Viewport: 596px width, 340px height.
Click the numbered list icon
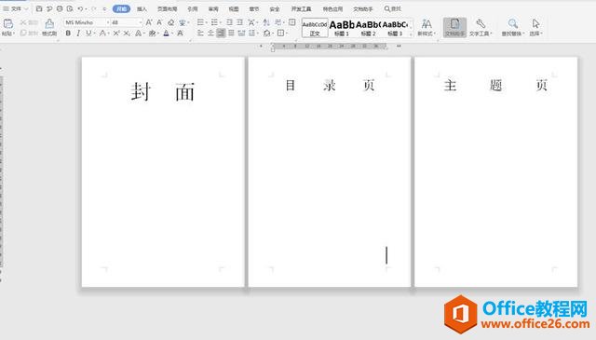215,22
